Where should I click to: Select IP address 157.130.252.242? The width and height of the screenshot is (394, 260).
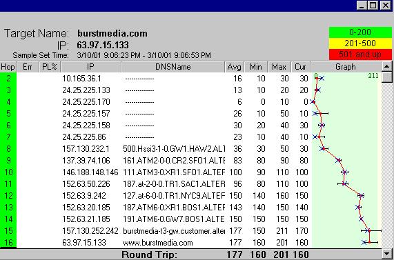click(x=90, y=231)
